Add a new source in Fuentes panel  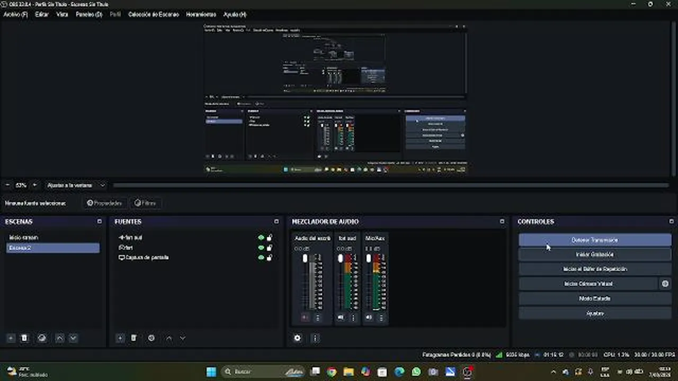tap(120, 338)
